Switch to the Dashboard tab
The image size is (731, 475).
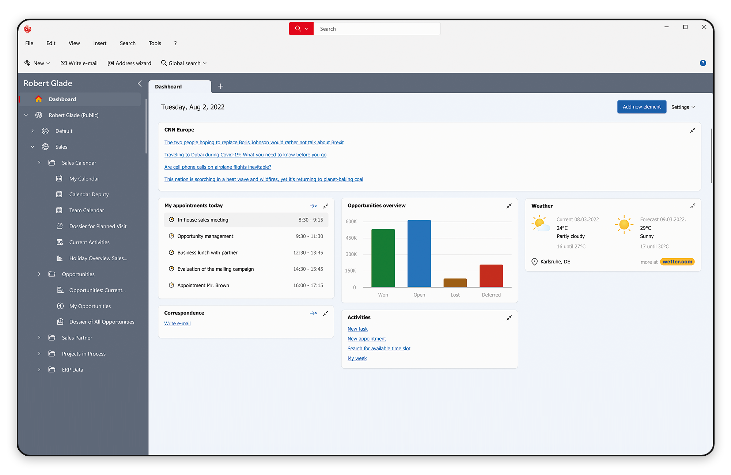pyautogui.click(x=168, y=87)
